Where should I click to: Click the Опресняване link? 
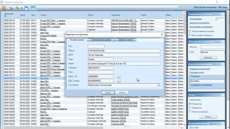click(195, 19)
